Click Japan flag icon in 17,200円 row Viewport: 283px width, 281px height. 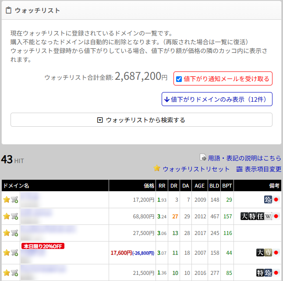[x=276, y=199]
